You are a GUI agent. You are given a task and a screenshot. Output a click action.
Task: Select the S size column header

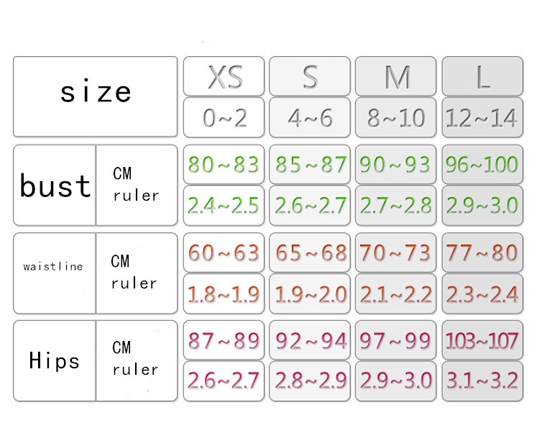310,76
